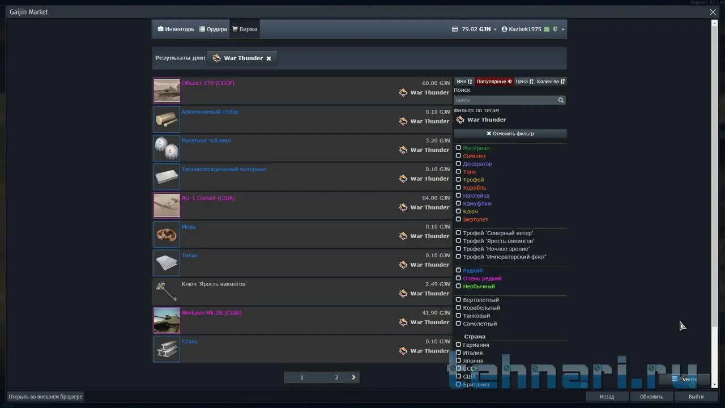
Task: Open the Объект 279 (СССР) item thumbnail
Action: tap(167, 91)
